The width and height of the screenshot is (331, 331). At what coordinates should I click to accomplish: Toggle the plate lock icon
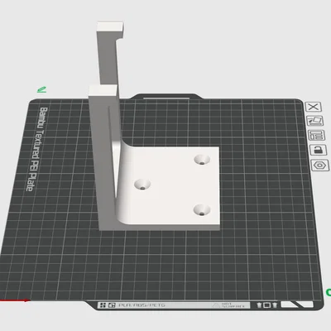[x=319, y=150]
